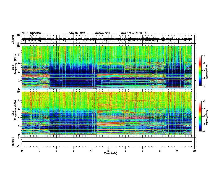Click the "ch.3(V)" axis label
Screen dimensions: 219x169
pyautogui.click(x=13, y=142)
